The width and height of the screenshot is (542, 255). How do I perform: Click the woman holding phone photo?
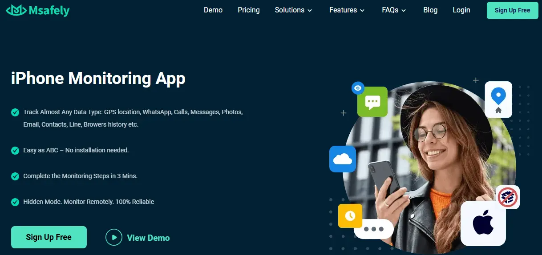429,167
